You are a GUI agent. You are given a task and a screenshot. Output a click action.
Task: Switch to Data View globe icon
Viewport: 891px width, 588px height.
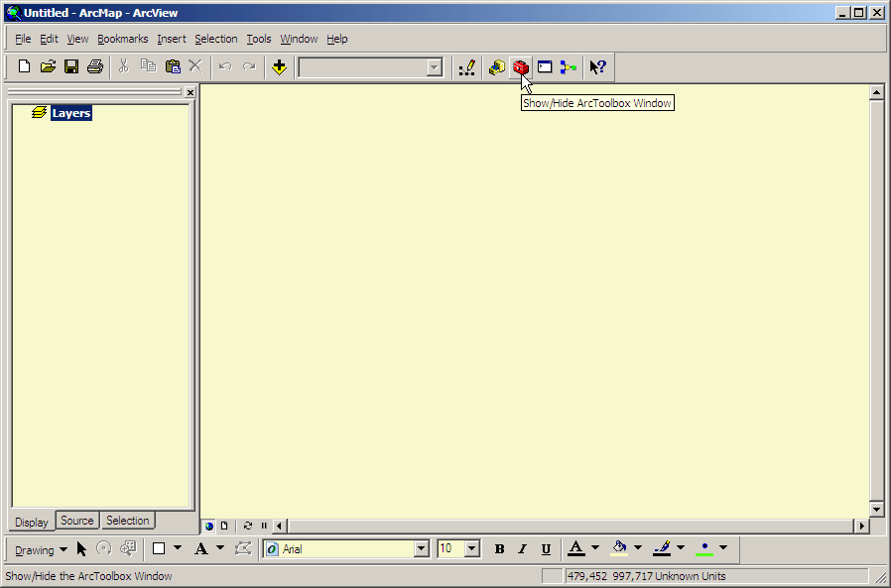point(209,527)
